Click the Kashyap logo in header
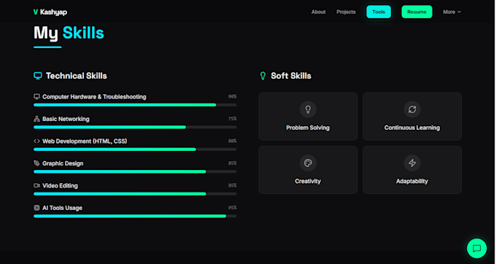 (50, 12)
